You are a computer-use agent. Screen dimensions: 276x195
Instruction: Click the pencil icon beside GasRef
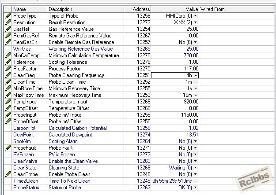pyautogui.click(x=8, y=29)
